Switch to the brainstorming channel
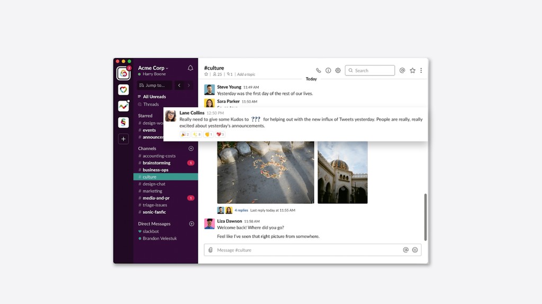 pos(156,163)
